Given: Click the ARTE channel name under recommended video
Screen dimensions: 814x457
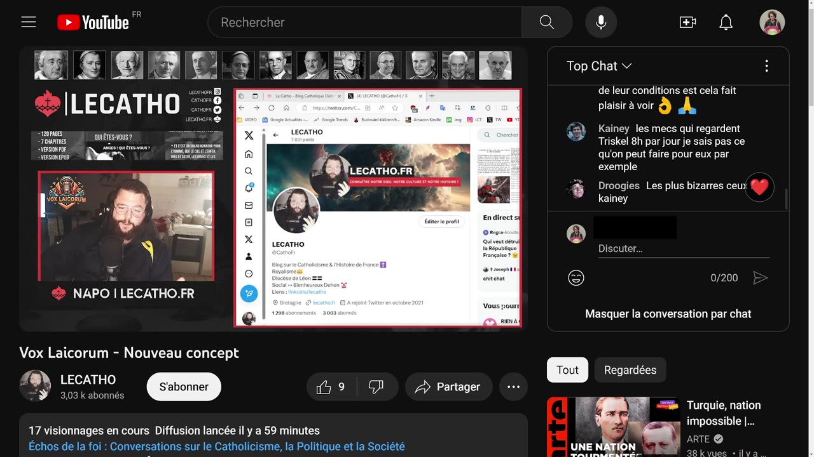Looking at the screenshot, I should (698, 439).
